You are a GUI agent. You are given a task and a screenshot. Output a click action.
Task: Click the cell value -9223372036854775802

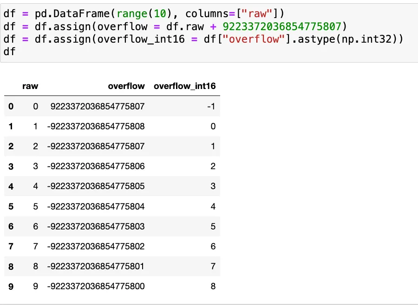pos(96,247)
